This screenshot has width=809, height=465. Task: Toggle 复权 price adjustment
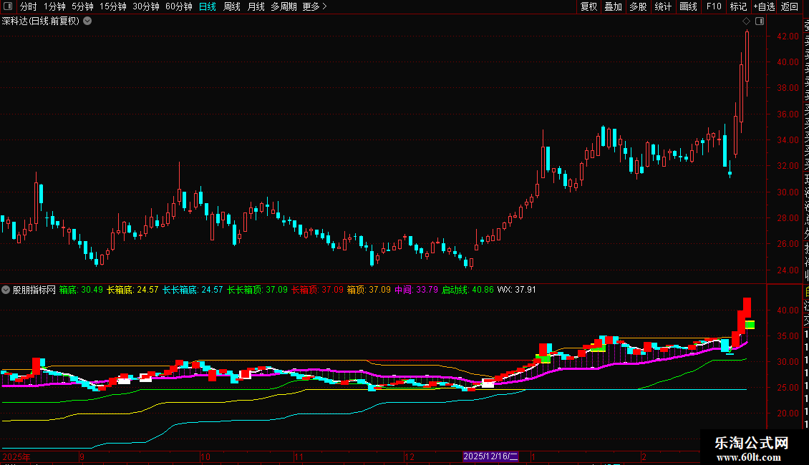tap(588, 6)
